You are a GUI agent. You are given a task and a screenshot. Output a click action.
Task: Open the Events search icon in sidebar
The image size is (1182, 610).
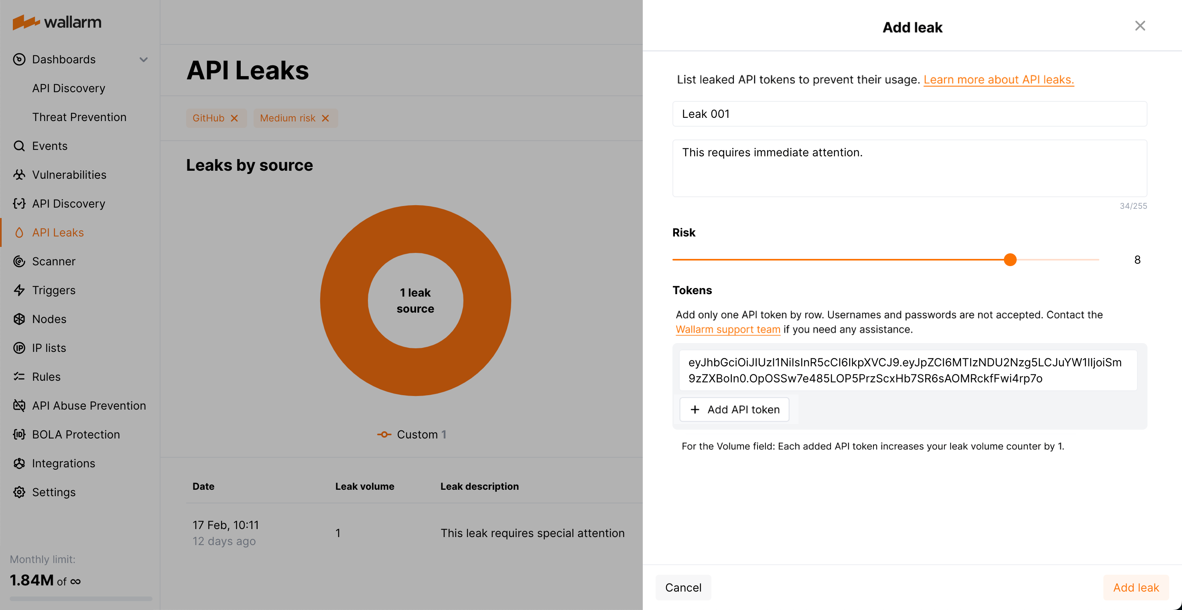click(19, 146)
